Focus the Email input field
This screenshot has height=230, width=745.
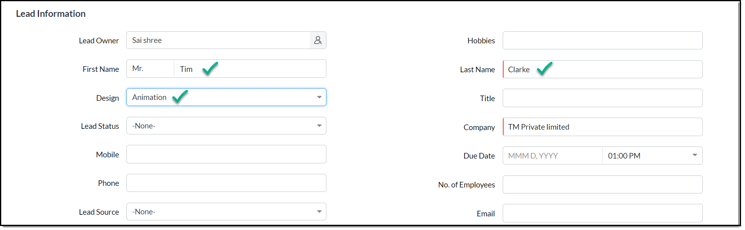[602, 213]
